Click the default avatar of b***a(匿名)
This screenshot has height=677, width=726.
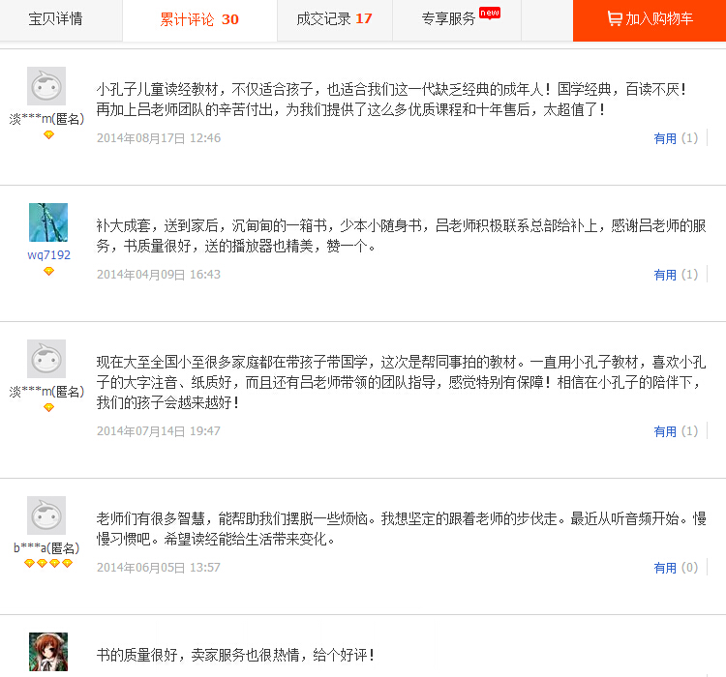click(x=46, y=515)
